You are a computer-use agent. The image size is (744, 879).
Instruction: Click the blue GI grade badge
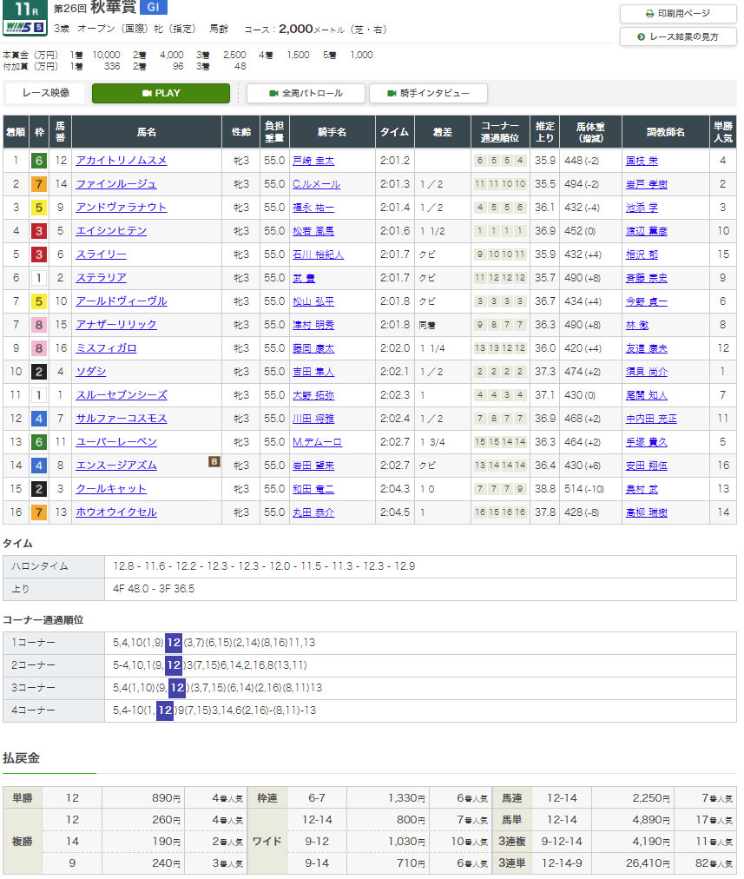(x=153, y=9)
